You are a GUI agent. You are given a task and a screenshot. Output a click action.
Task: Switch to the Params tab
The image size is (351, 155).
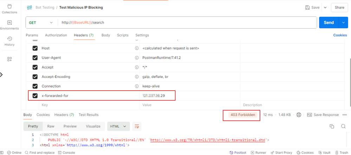(32, 35)
